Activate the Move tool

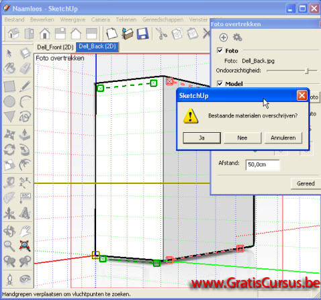click(9, 134)
